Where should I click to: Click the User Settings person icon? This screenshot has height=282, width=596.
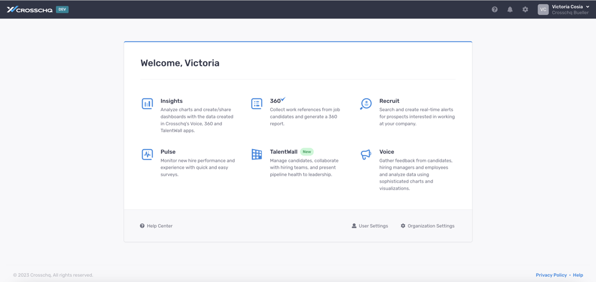coord(354,226)
